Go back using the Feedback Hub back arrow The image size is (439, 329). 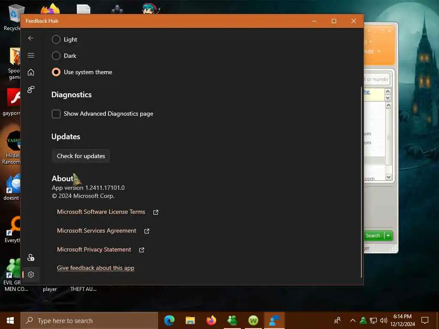31,38
